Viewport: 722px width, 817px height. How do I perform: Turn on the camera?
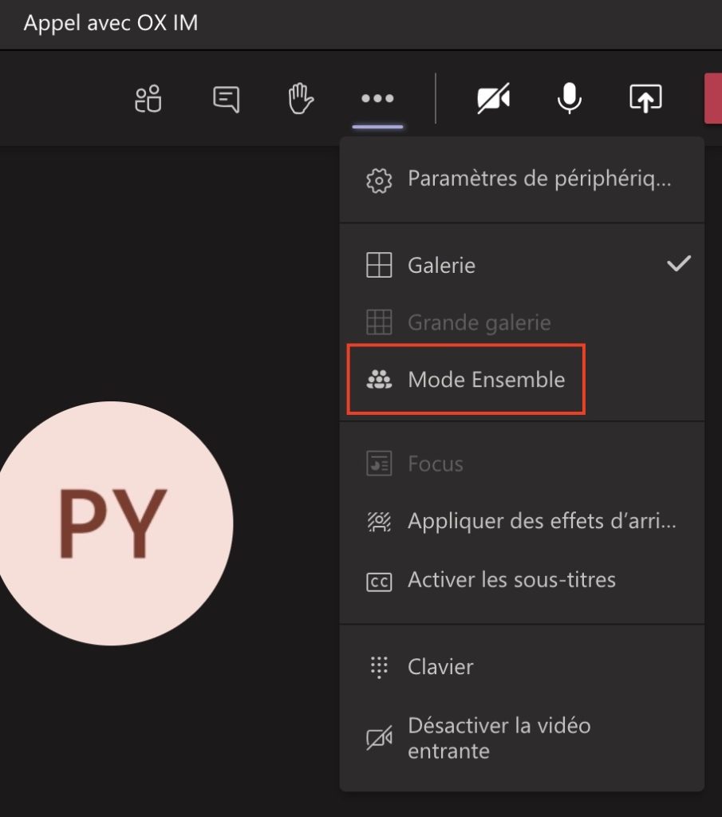point(493,98)
